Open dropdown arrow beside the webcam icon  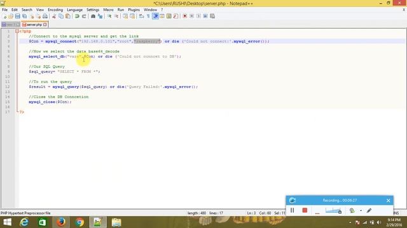click(361, 211)
